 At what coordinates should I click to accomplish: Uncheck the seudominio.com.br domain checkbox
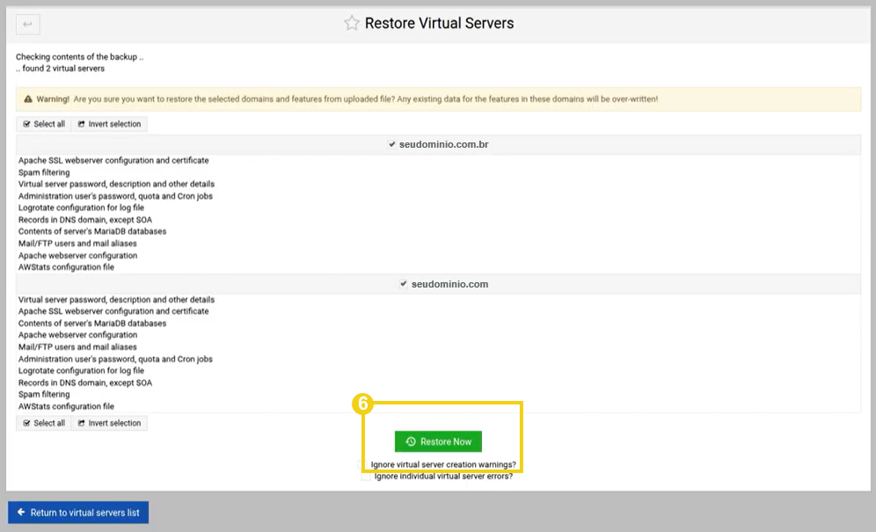(x=392, y=143)
